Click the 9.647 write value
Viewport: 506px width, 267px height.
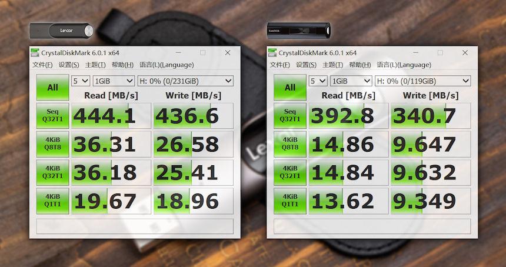click(431, 144)
